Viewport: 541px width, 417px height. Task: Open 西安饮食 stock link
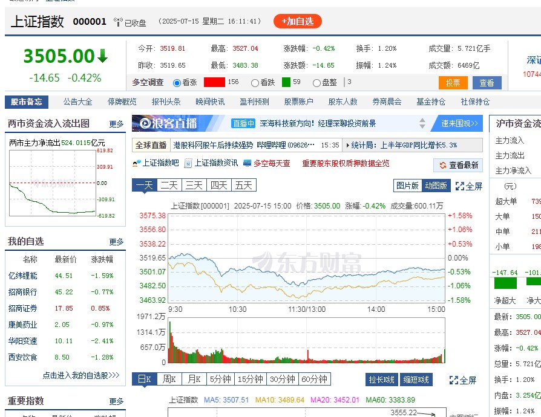tap(23, 357)
